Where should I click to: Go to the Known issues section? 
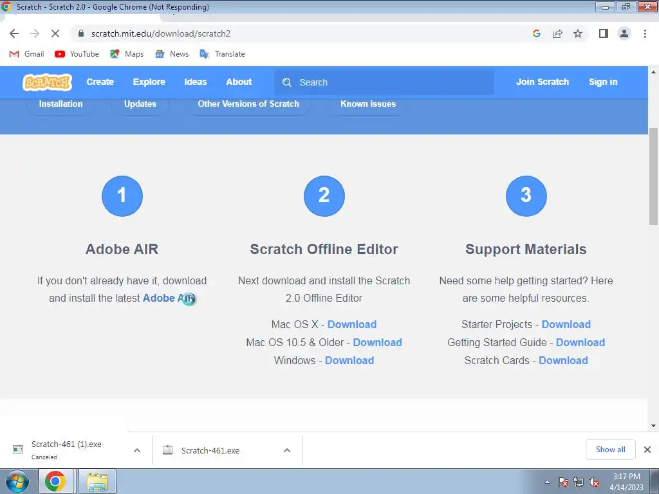pos(368,104)
